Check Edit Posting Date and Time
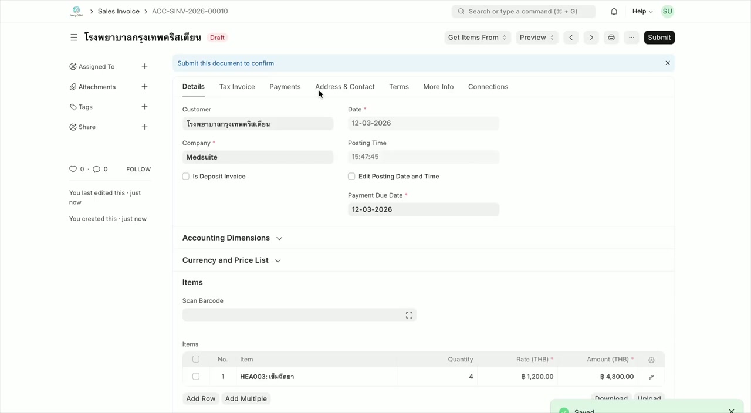This screenshot has height=413, width=751. click(x=351, y=176)
